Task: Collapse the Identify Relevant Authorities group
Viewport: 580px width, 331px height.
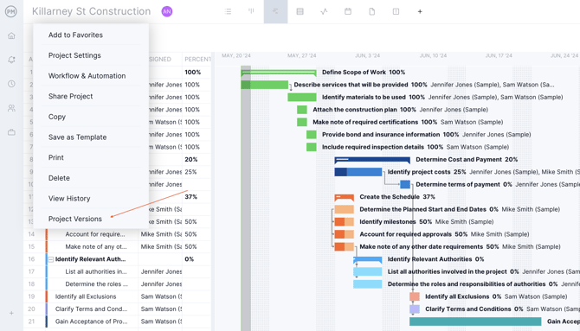Action: pyautogui.click(x=51, y=259)
